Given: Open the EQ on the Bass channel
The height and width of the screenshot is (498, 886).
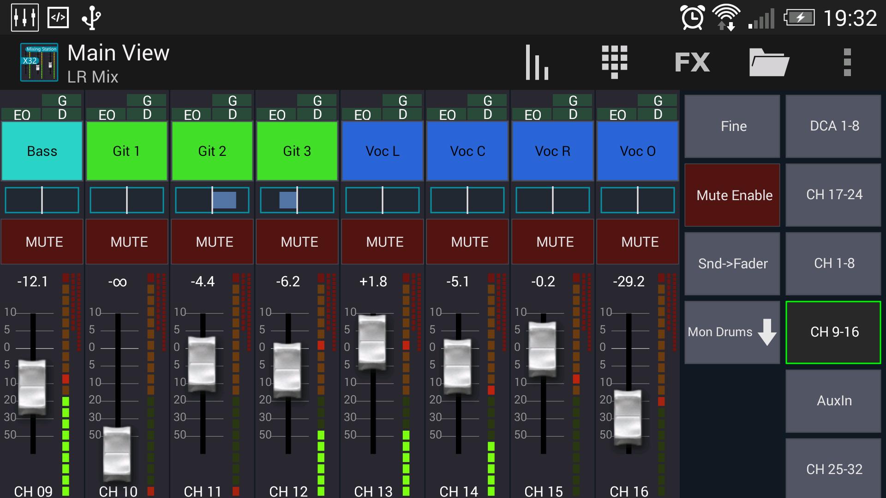Looking at the screenshot, I should pos(22,114).
